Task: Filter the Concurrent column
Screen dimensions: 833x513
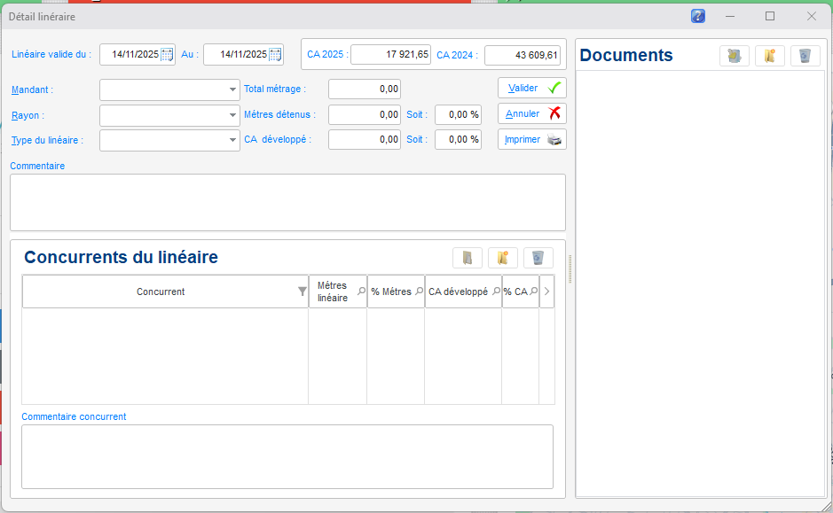Action: click(302, 291)
